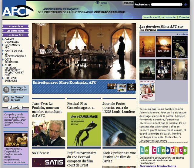194x168 pixels.
Task: Click Dictionnaire de traductions description text
Action: click(162, 160)
